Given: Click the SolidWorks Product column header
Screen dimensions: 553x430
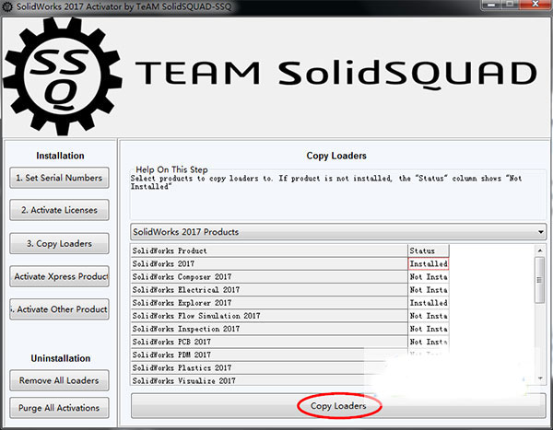Looking at the screenshot, I should 269,250.
